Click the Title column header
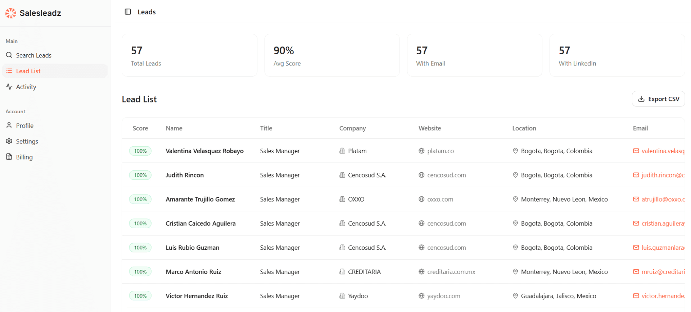691x312 pixels. click(266, 128)
